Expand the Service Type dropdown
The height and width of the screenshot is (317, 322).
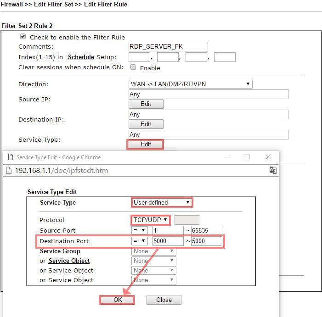(162, 202)
